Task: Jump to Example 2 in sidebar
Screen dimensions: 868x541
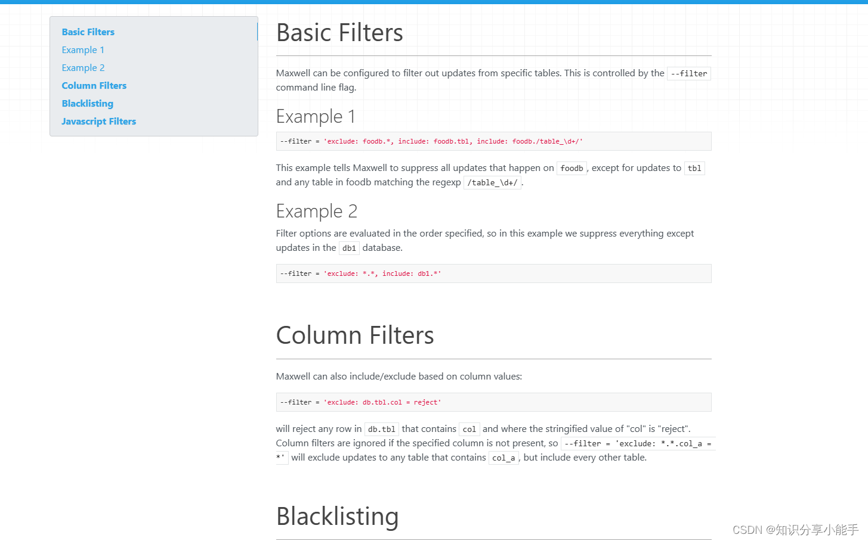Action: (x=83, y=68)
